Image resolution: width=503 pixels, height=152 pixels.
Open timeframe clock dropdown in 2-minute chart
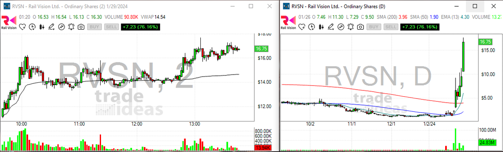click(x=32, y=27)
